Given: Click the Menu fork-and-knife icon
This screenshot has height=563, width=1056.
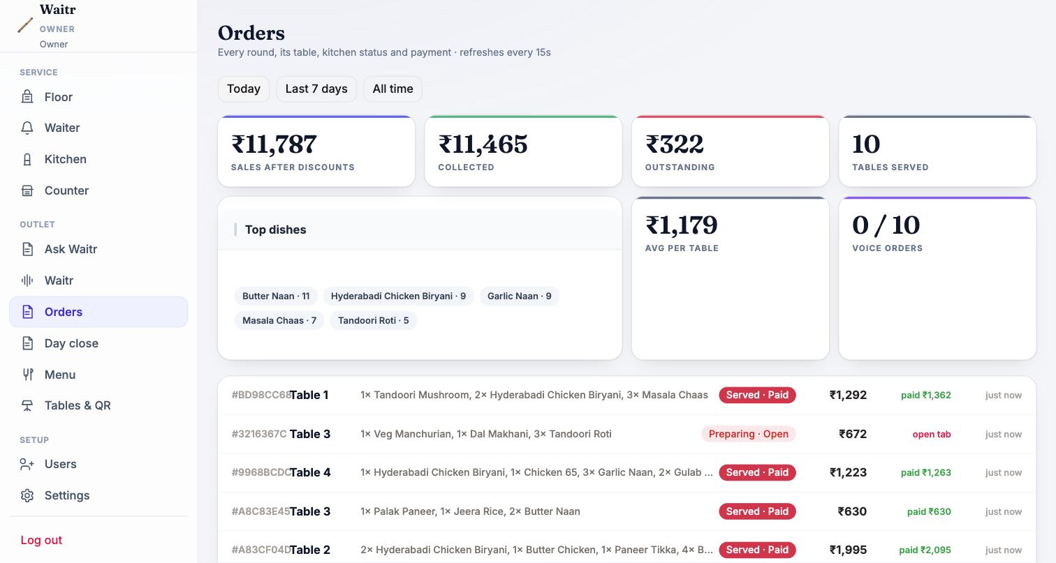Looking at the screenshot, I should (x=27, y=375).
